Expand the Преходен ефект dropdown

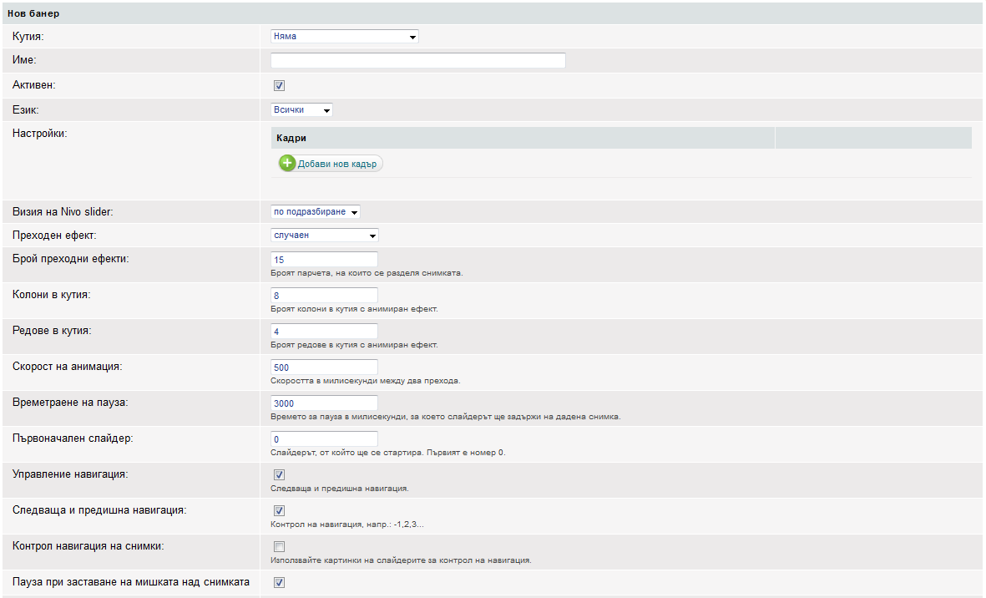pos(324,236)
